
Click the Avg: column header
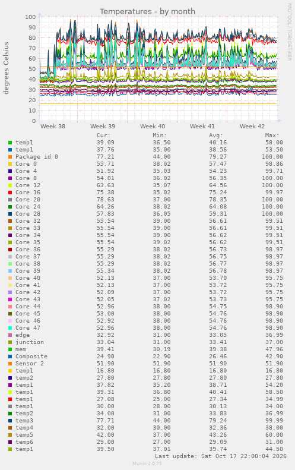pyautogui.click(x=216, y=135)
